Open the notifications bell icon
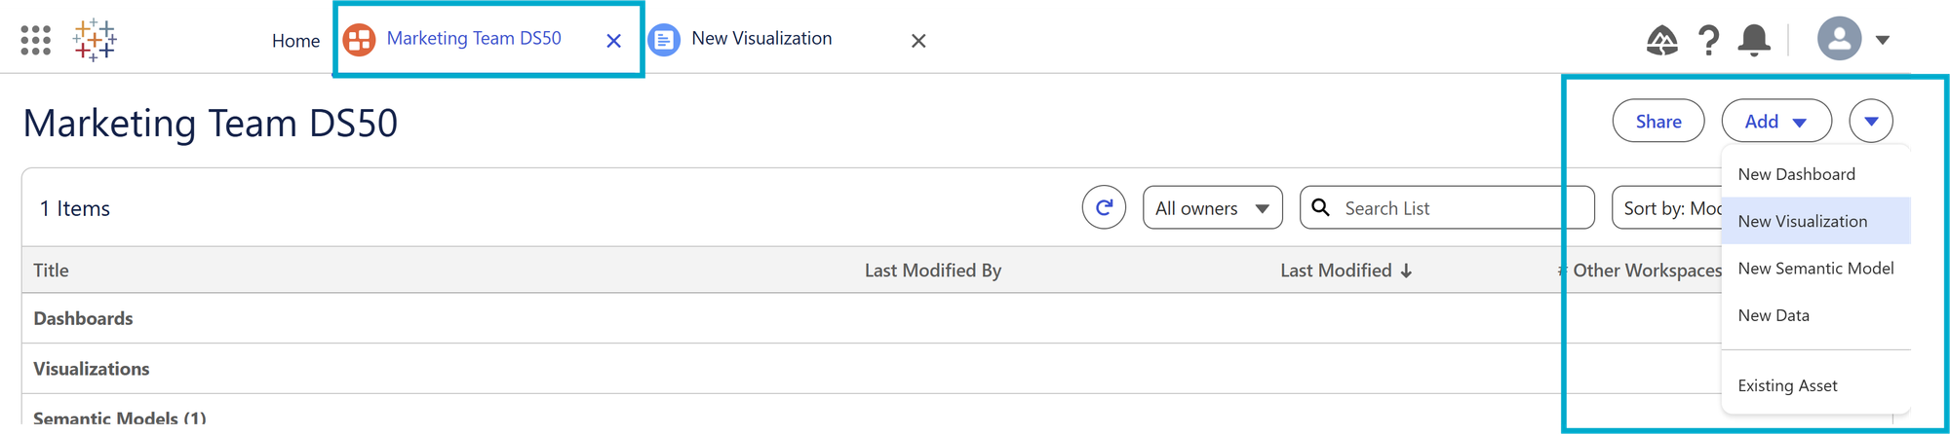 (x=1754, y=40)
